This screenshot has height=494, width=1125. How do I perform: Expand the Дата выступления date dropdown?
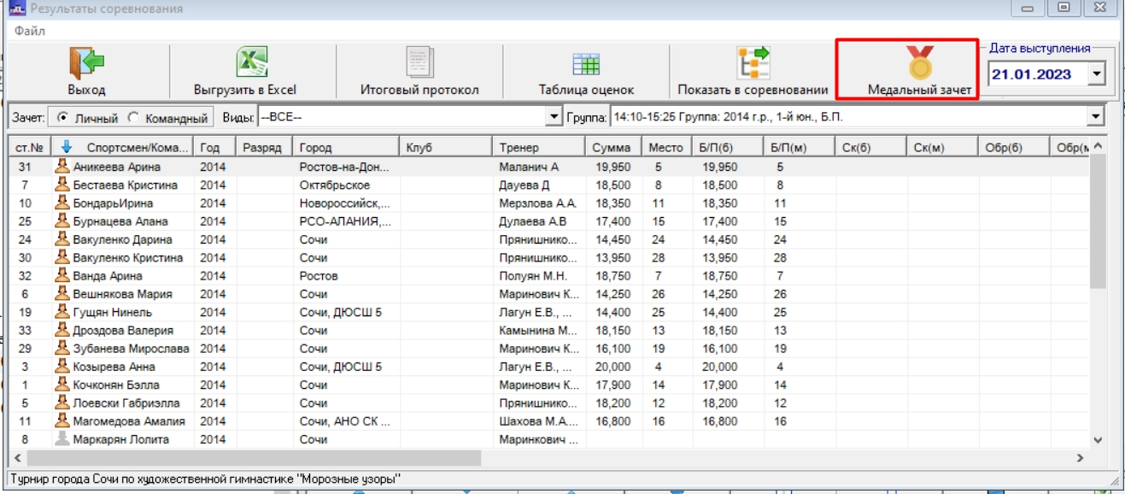click(x=1096, y=74)
